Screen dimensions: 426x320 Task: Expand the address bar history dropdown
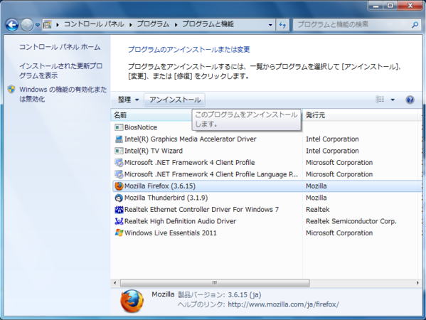coord(270,25)
